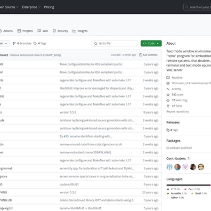Switch to the Insights tab
The width and height of the screenshot is (211, 211).
pos(80,31)
